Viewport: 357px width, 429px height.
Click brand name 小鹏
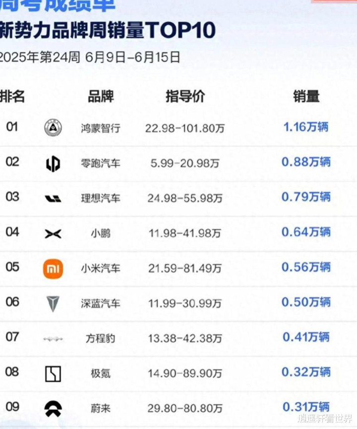pyautogui.click(x=101, y=233)
